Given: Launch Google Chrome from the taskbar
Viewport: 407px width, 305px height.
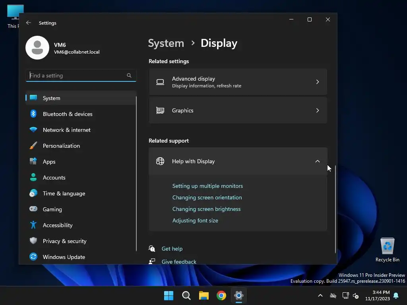Looking at the screenshot, I should (221, 295).
